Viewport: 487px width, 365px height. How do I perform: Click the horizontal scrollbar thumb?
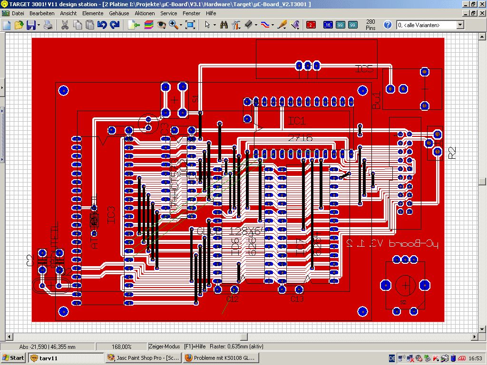click(243, 337)
